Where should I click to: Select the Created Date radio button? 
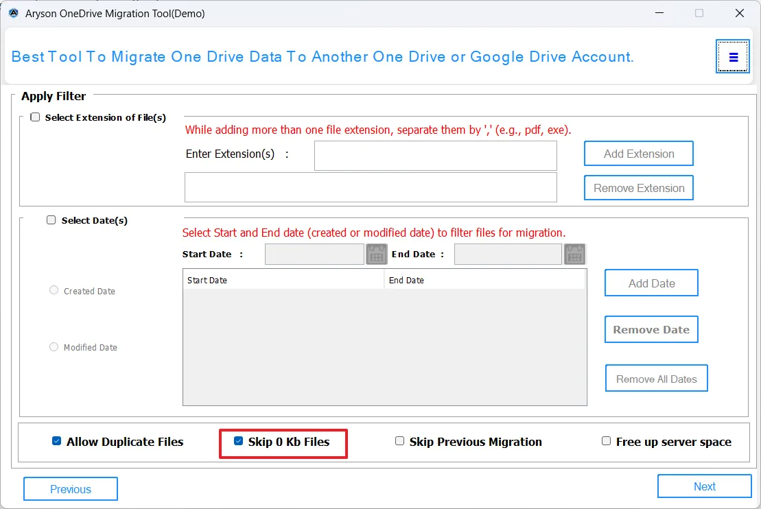(x=54, y=290)
